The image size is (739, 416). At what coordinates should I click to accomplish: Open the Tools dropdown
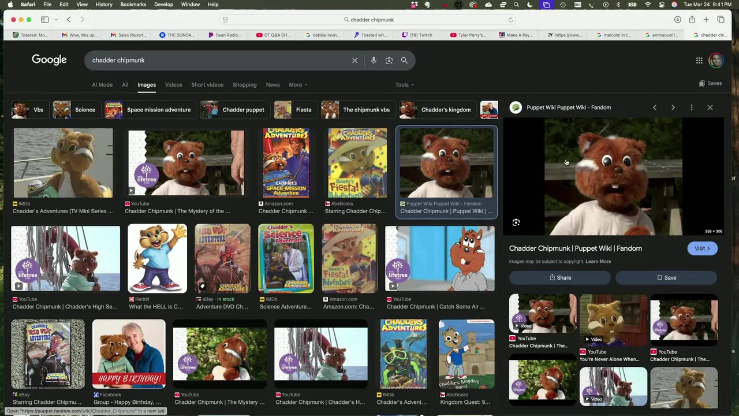(404, 85)
